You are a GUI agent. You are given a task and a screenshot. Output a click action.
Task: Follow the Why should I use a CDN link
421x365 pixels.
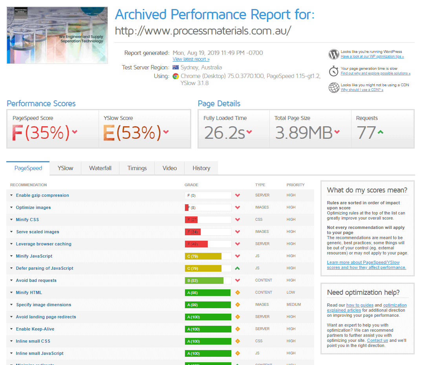tap(362, 90)
